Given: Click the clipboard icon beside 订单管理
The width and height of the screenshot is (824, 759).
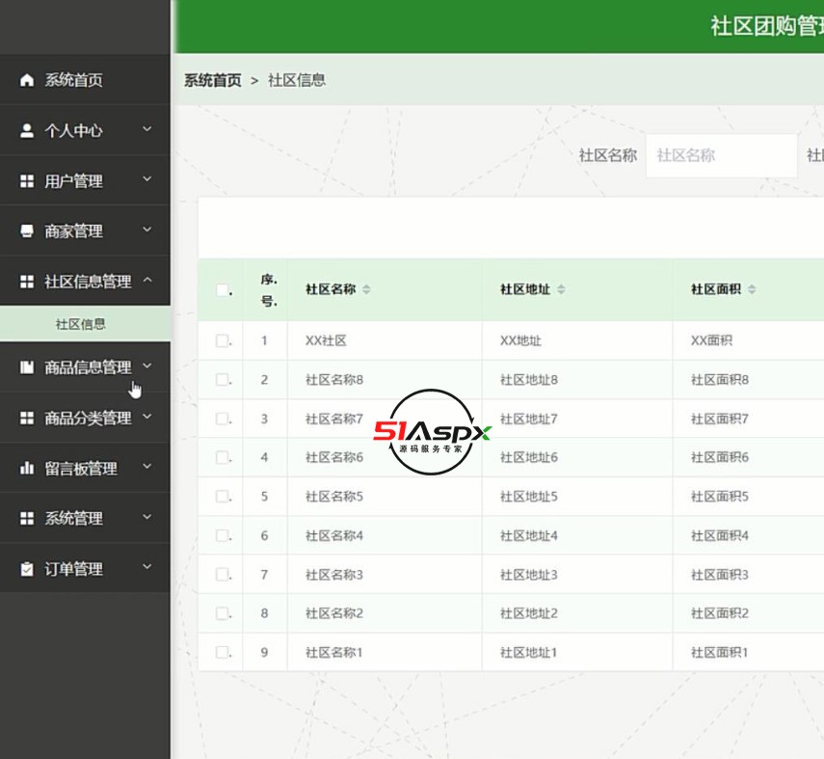Looking at the screenshot, I should tap(27, 569).
